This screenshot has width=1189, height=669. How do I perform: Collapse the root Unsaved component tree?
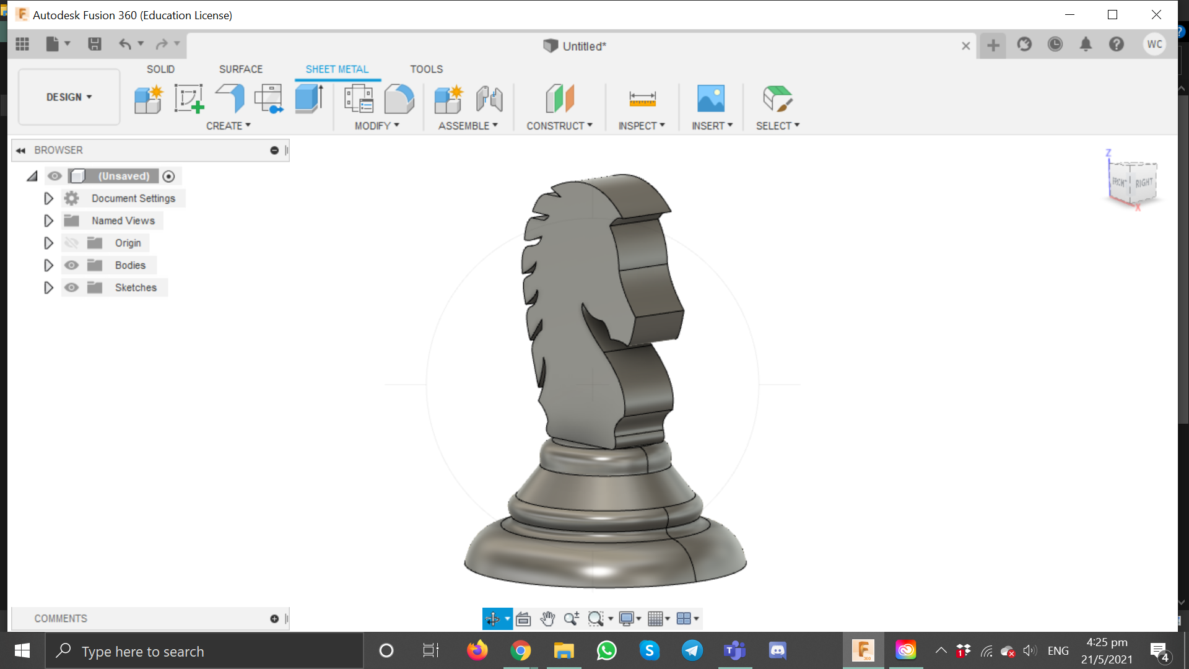pos(32,177)
